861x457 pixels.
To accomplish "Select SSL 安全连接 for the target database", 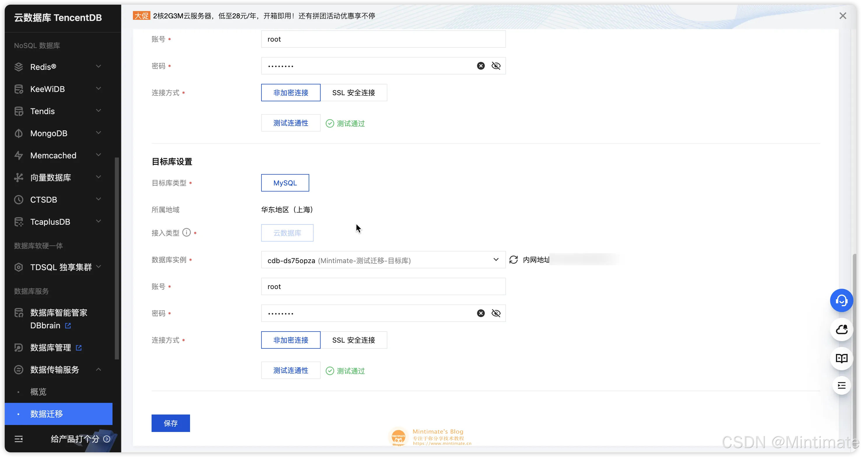I will pyautogui.click(x=354, y=340).
